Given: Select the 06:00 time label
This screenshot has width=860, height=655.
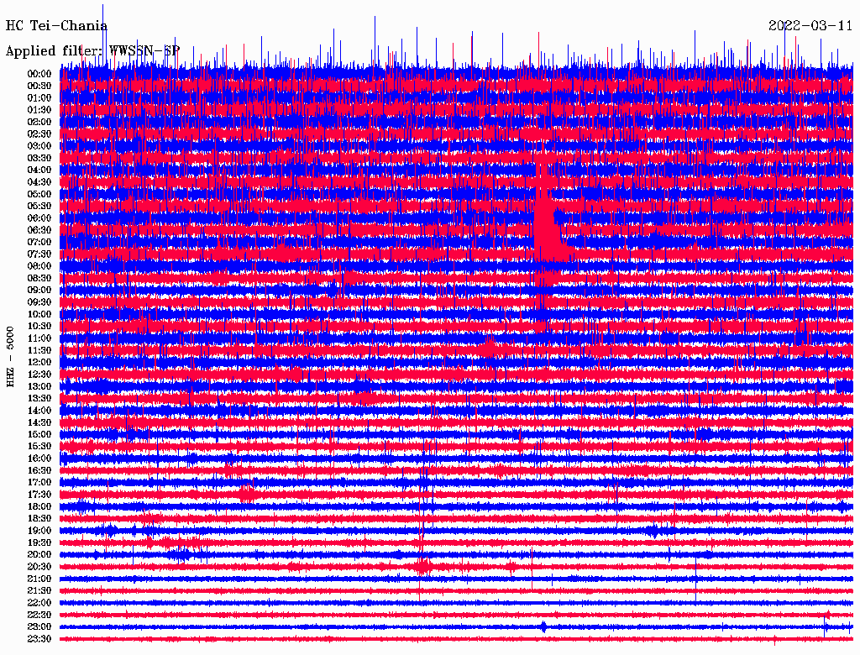Looking at the screenshot, I should point(39,218).
